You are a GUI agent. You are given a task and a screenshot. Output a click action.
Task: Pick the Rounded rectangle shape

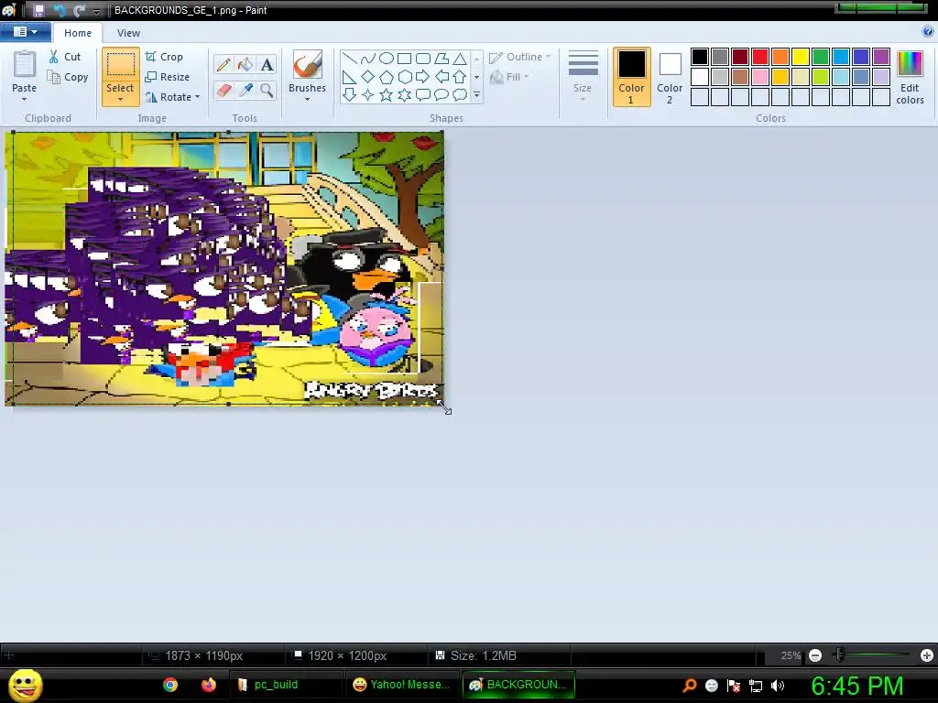(423, 58)
